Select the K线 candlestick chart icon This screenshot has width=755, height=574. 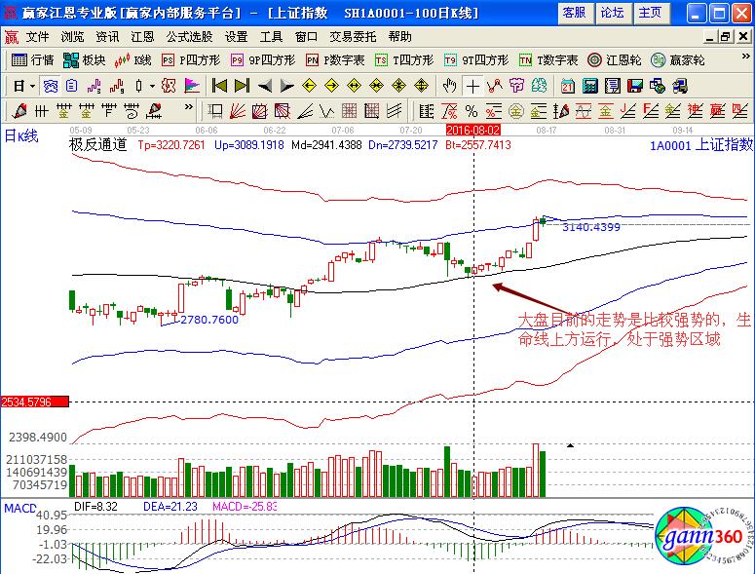coord(133,59)
